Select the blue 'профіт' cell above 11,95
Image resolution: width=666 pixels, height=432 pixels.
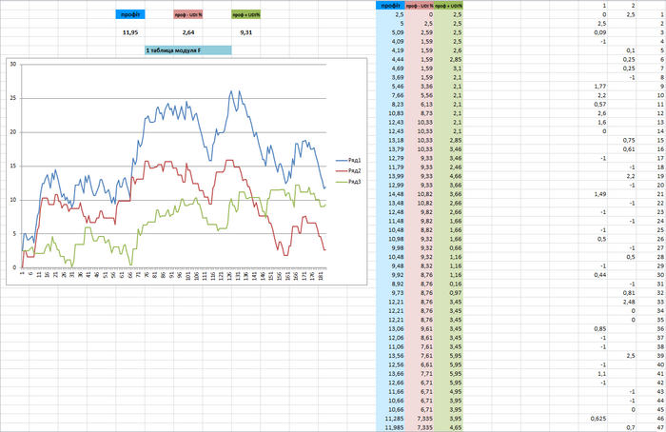coord(130,14)
